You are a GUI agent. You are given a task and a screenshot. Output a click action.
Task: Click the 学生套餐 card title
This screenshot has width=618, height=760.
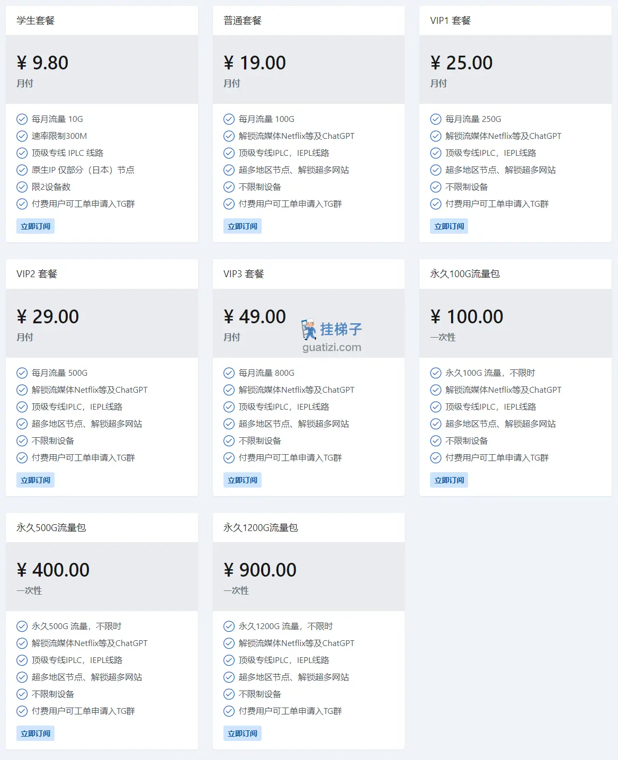35,21
